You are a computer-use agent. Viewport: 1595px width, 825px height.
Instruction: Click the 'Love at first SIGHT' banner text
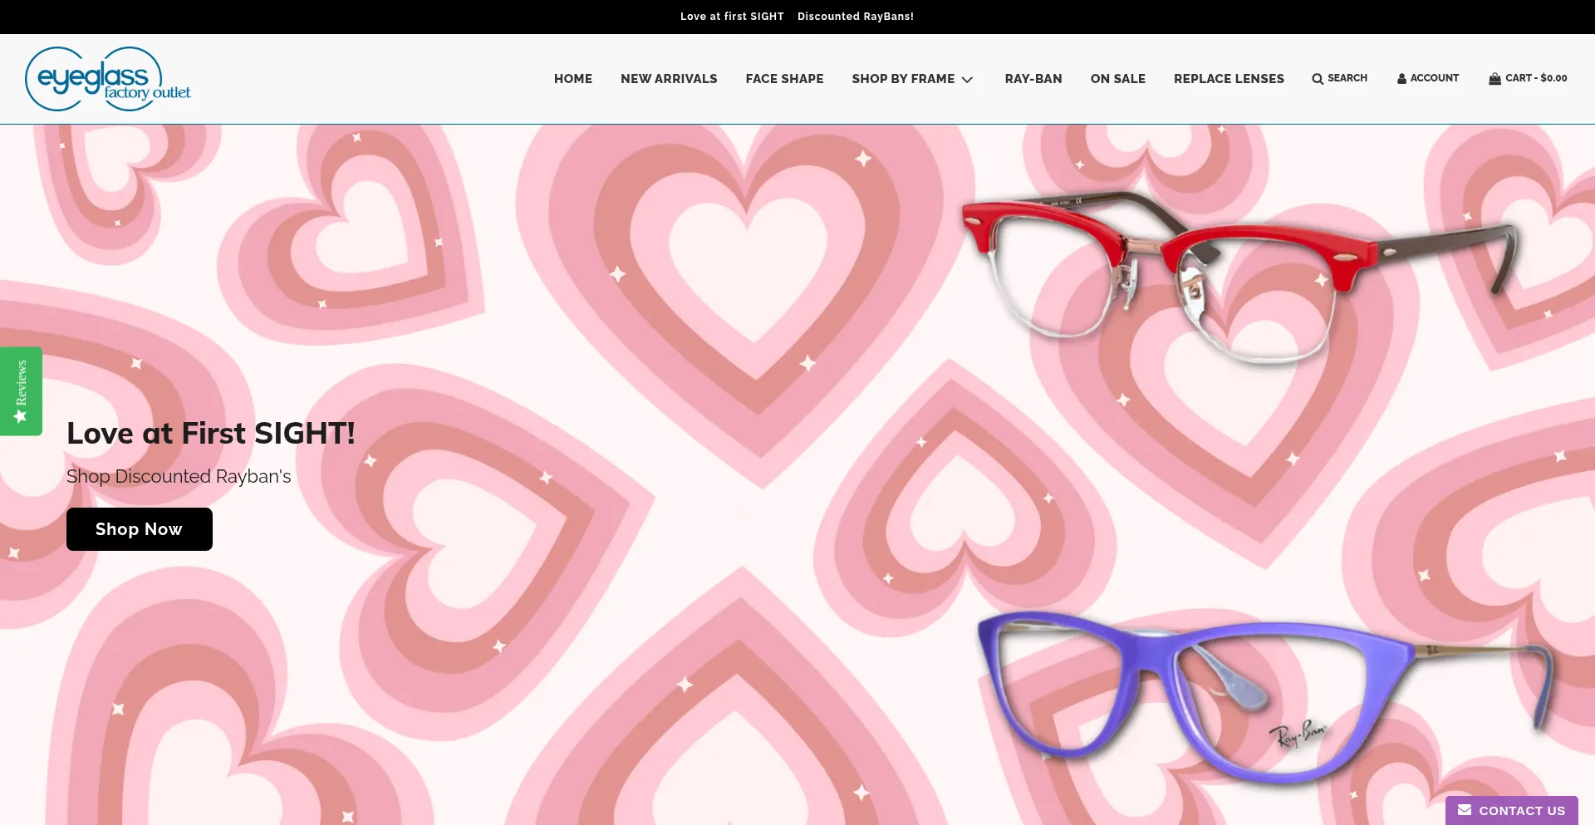coord(732,17)
